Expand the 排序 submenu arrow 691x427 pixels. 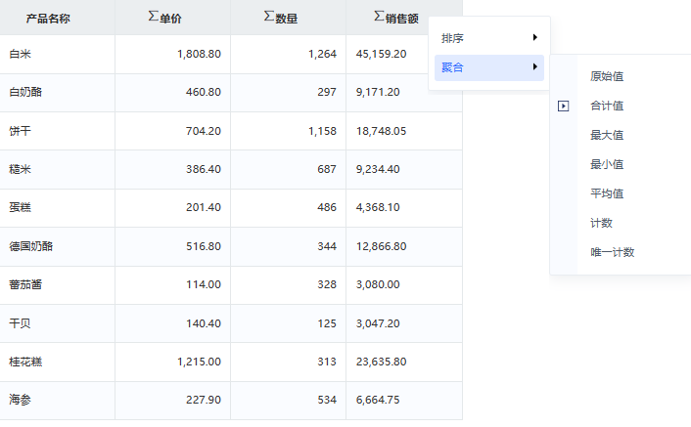tap(535, 37)
